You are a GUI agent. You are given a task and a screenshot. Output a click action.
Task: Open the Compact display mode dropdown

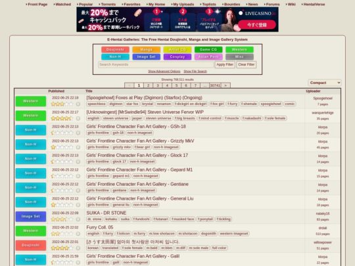tap(325, 83)
